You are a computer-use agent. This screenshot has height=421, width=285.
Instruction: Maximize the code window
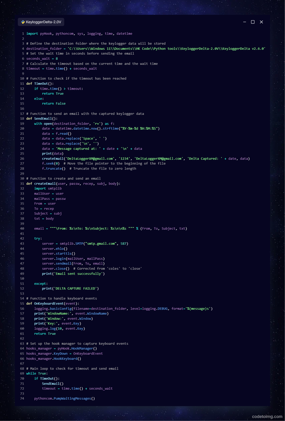coord(253,22)
